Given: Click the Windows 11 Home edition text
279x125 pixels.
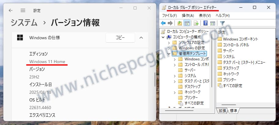Looking at the screenshot, I should click(x=47, y=62).
